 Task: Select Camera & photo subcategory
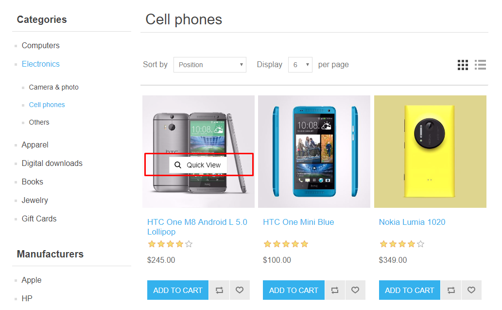tap(53, 87)
